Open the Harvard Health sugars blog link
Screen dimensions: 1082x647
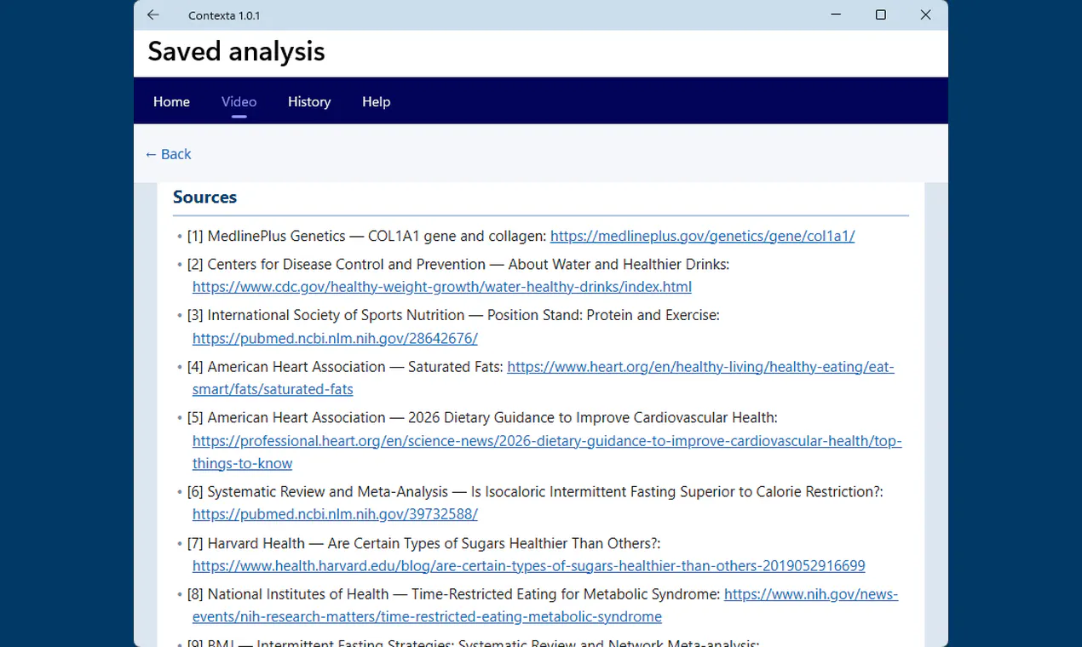pyautogui.click(x=529, y=565)
